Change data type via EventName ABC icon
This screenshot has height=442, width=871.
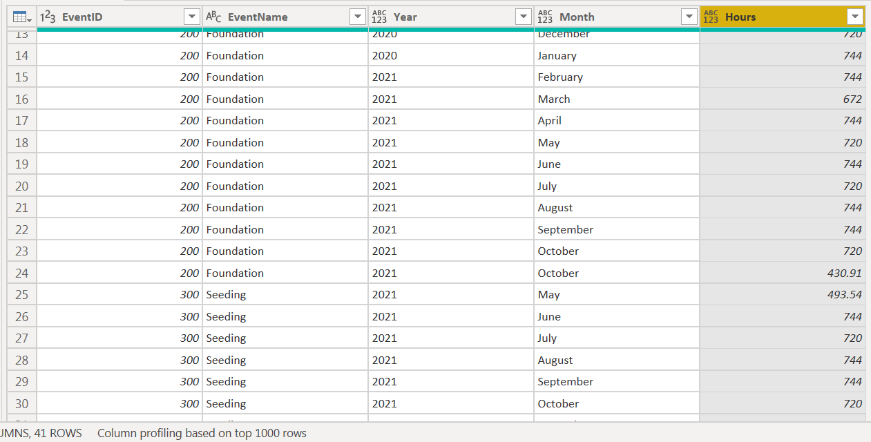213,17
